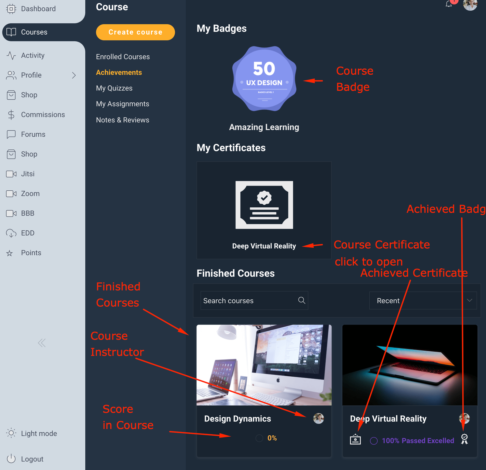Open certificate icon on Deep Virtual Reality card
486x470 pixels.
(355, 439)
